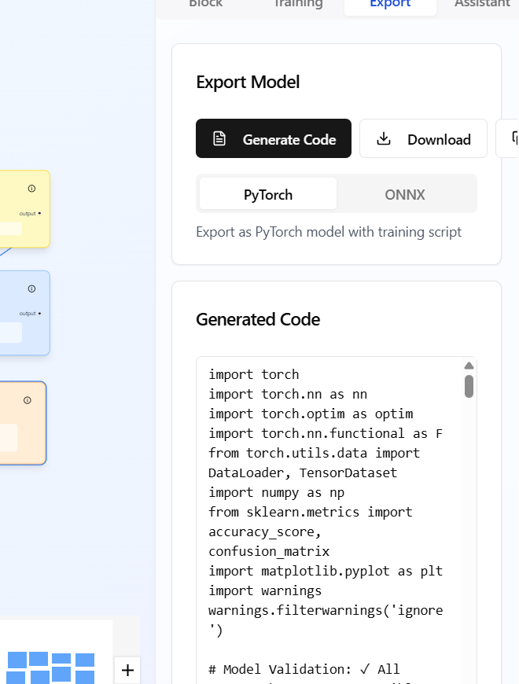Open the Assistant tab
The width and height of the screenshot is (519, 684).
point(482,4)
